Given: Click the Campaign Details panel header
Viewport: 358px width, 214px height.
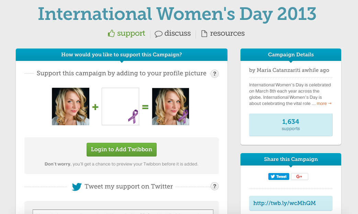Looking at the screenshot, I should pos(291,55).
